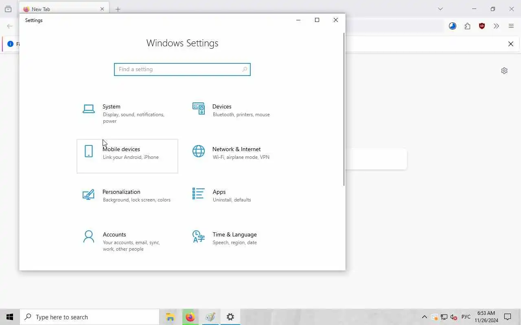
Task: Open the Apps label
Action: click(219, 192)
